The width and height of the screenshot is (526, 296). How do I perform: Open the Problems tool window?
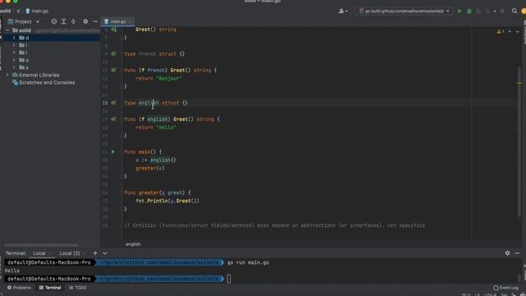tap(19, 288)
